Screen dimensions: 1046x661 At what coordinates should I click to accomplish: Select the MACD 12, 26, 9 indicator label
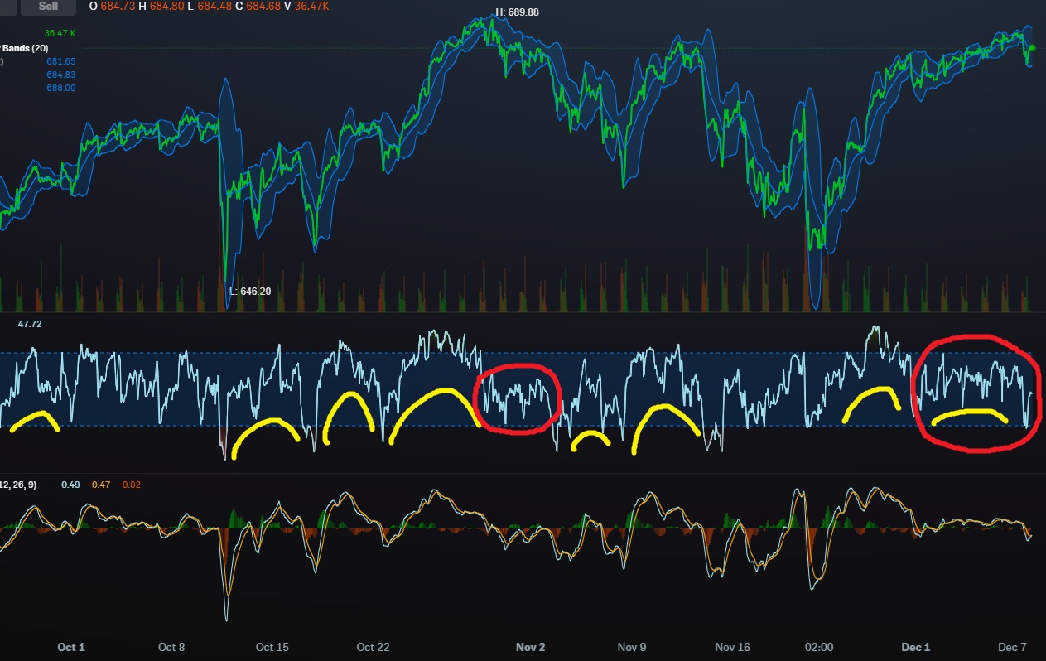18,485
